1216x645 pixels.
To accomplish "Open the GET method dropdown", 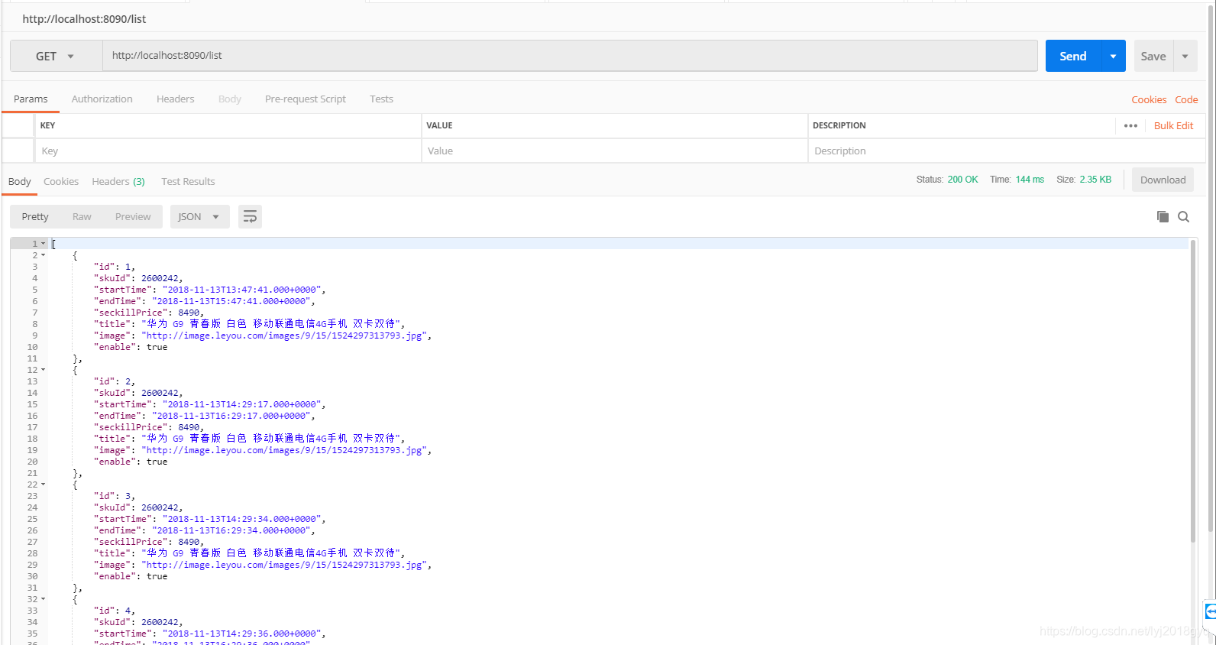I will (56, 56).
